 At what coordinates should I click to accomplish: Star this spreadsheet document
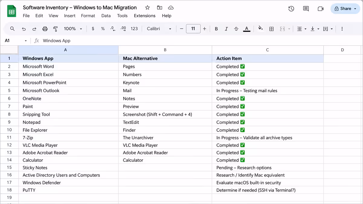pos(147,8)
